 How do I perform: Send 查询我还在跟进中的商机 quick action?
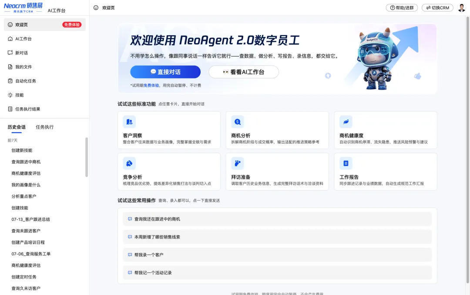277,219
